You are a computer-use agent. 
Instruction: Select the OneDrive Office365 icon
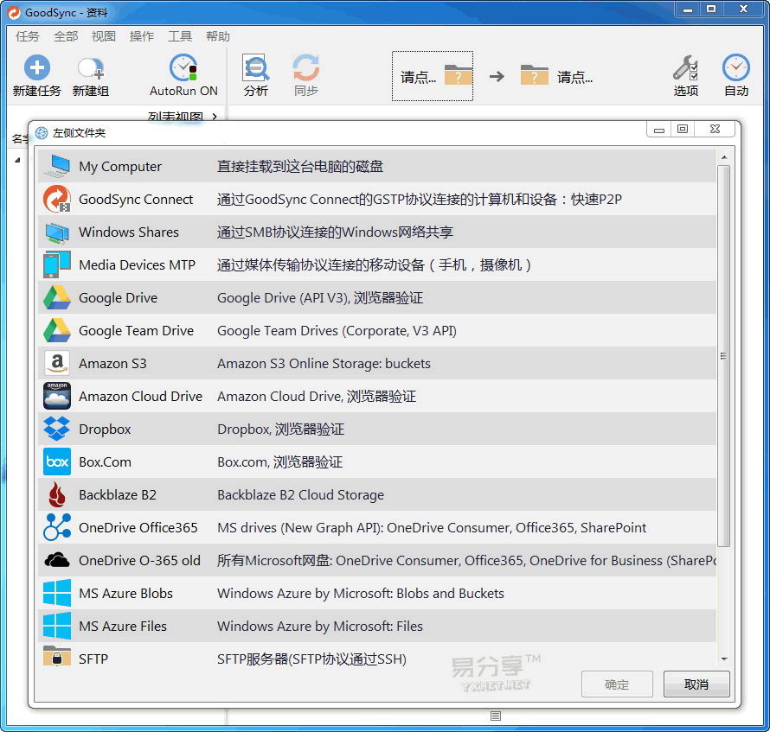pyautogui.click(x=57, y=527)
